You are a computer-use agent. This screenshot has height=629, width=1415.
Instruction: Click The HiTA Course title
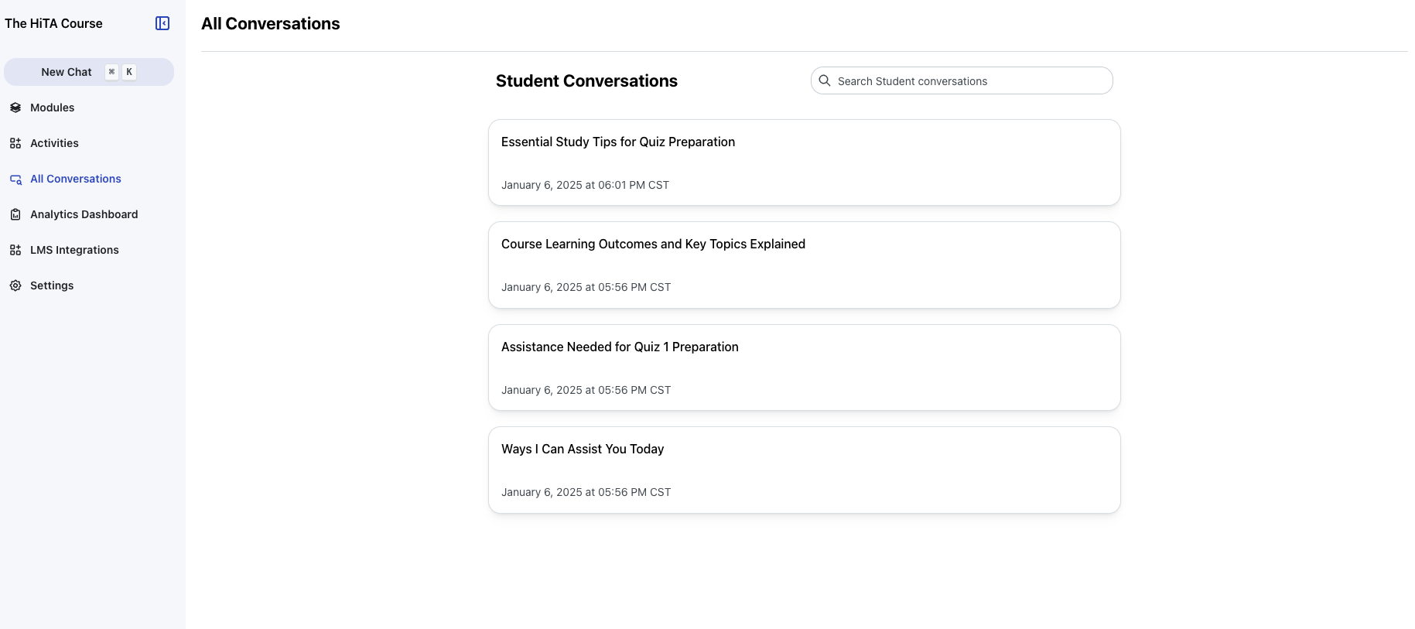pyautogui.click(x=53, y=23)
